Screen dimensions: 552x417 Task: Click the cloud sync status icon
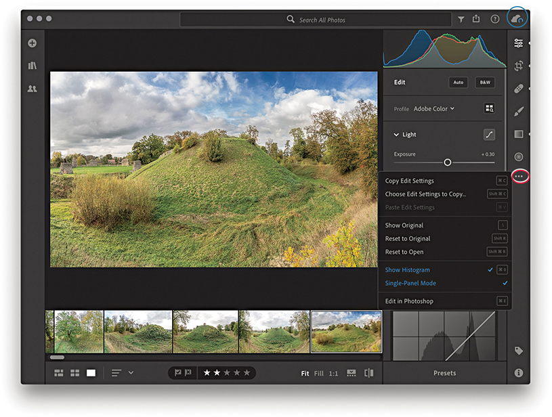coord(517,20)
